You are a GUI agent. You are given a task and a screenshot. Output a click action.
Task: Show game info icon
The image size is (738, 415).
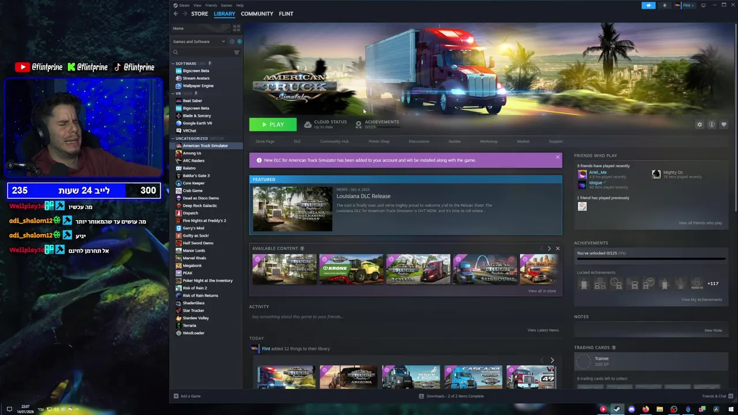711,124
